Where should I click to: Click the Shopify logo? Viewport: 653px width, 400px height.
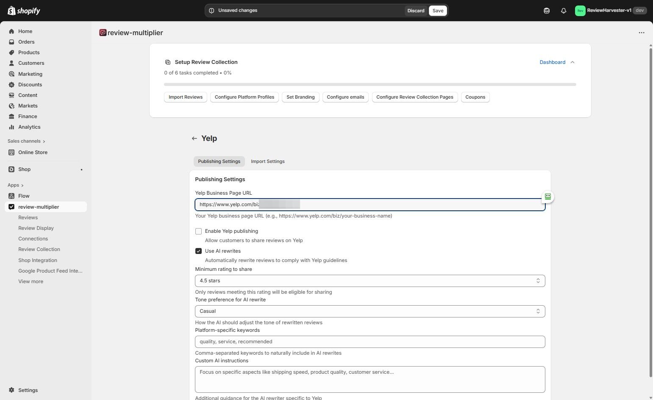(x=24, y=10)
